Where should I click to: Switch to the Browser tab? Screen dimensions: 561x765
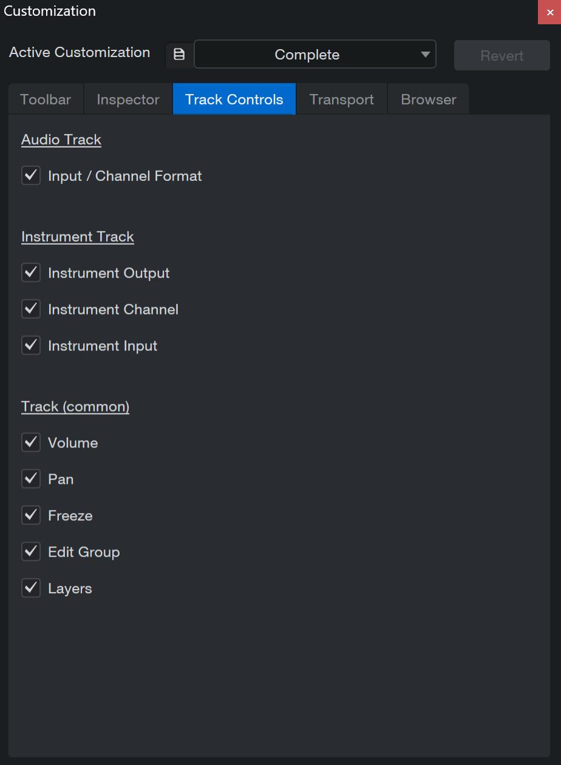click(429, 100)
